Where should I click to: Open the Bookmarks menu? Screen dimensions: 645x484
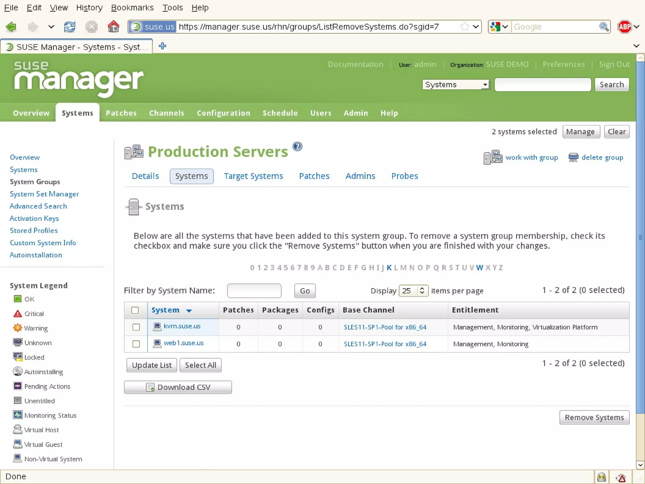click(x=132, y=8)
